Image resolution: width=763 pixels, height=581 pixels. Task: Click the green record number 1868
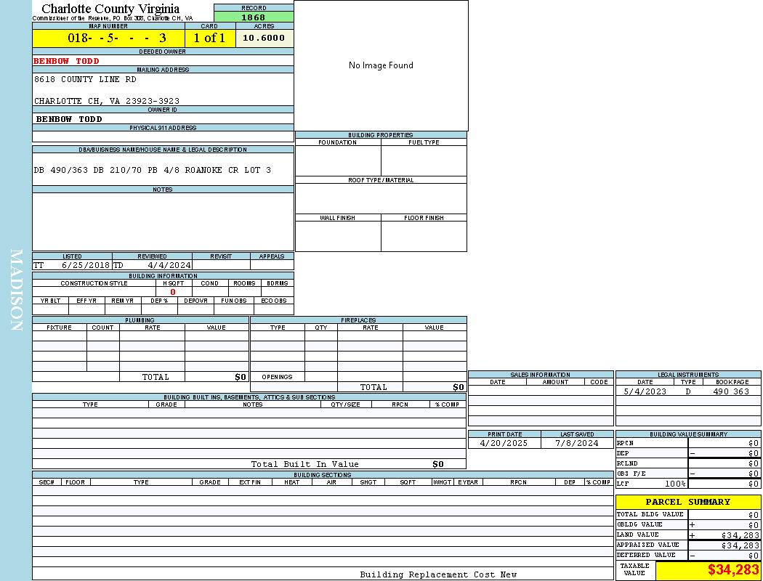(x=254, y=17)
